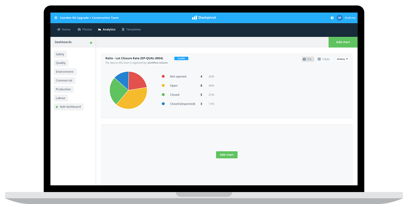Click Add dashboard button

[68, 107]
